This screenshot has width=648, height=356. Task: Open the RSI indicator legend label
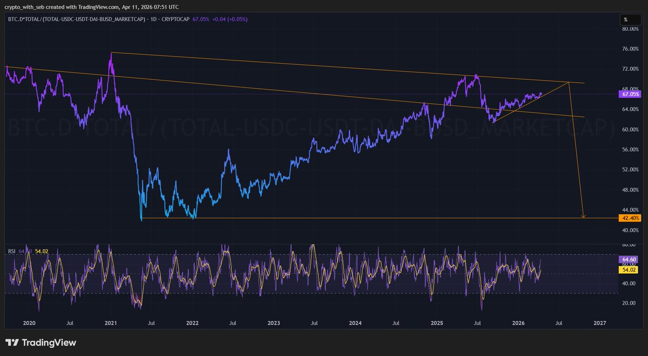[x=11, y=251]
